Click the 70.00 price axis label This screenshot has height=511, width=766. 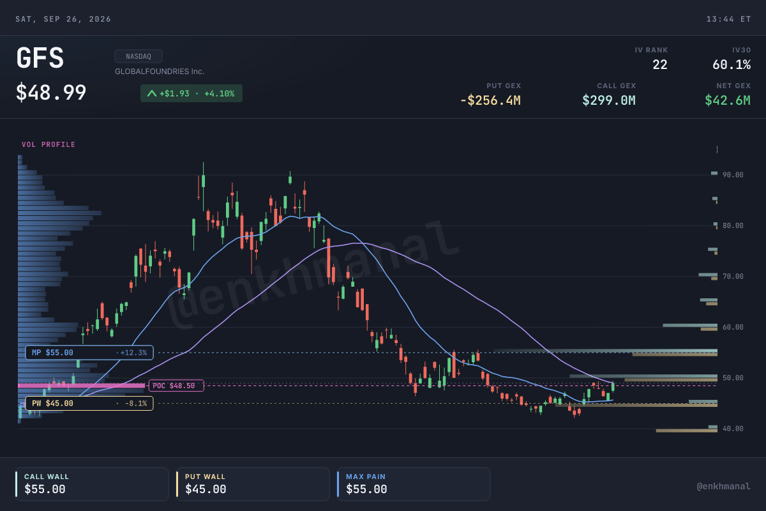(733, 277)
